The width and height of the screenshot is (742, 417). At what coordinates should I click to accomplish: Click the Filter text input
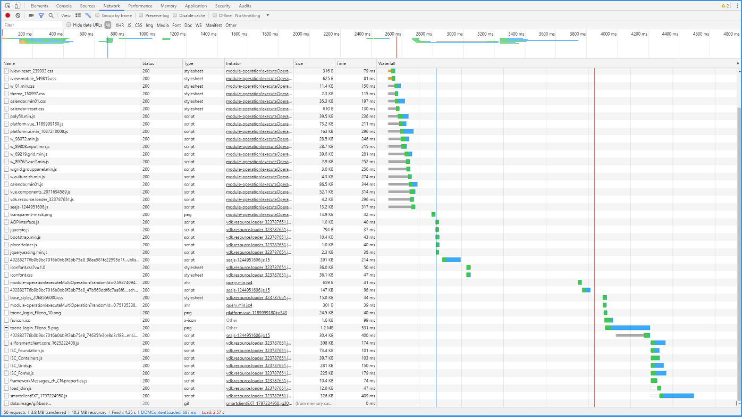coord(32,25)
